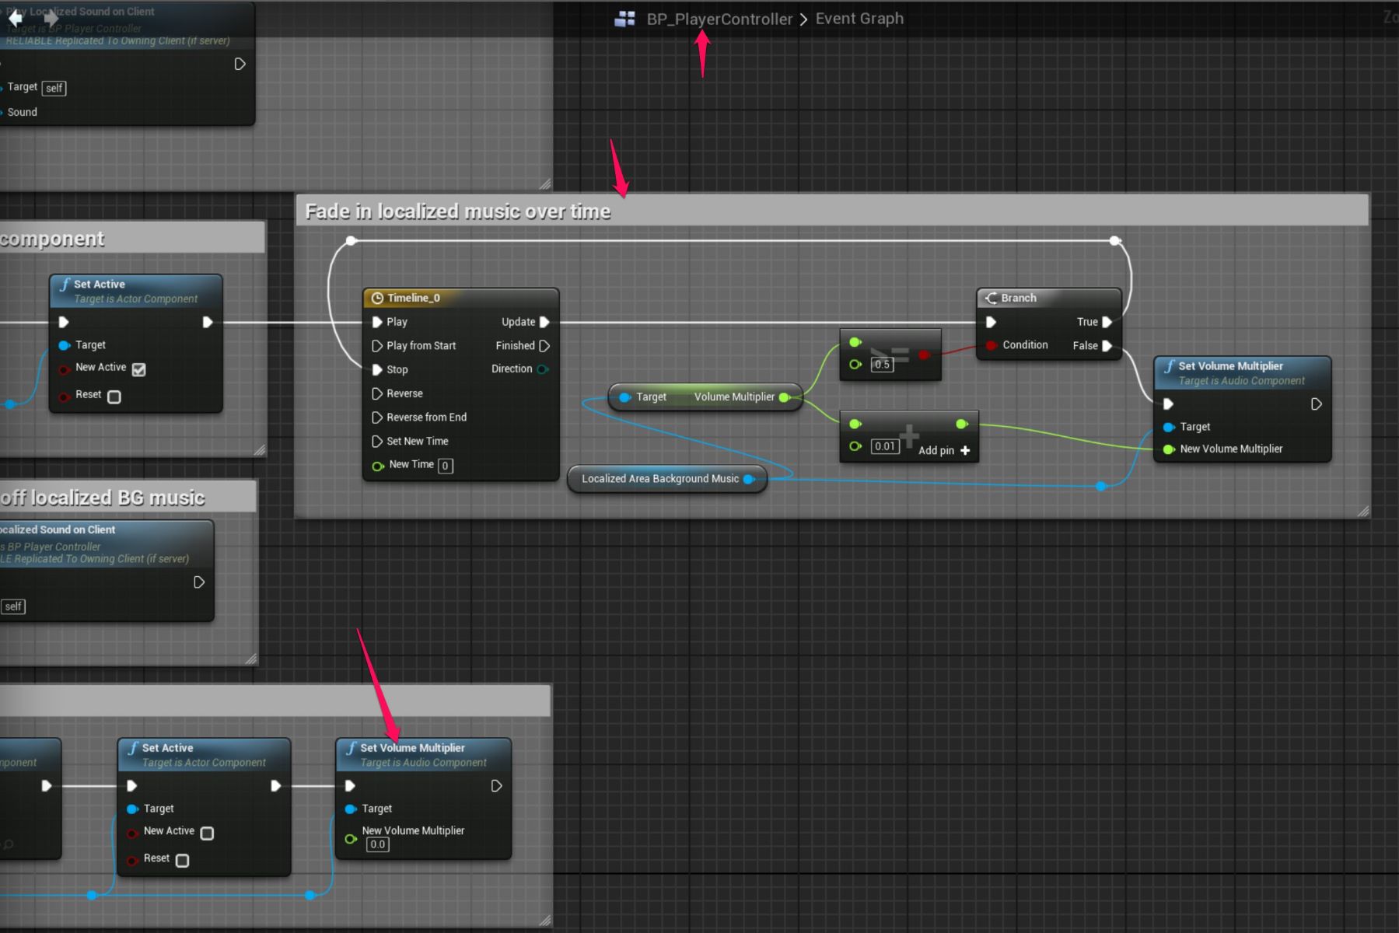Click the Blueprint class icon beside BP_PlayerController
Image resolution: width=1399 pixels, height=933 pixels.
click(624, 19)
